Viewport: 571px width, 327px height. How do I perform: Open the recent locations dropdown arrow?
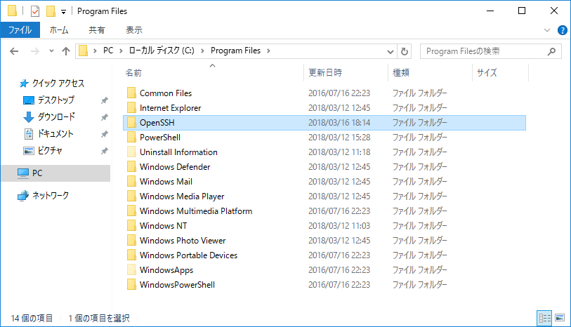[51, 51]
